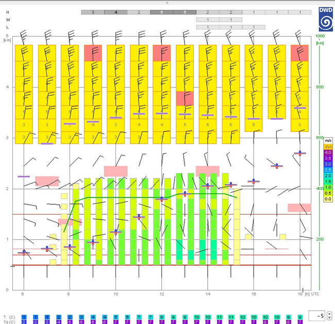Click the input field showing -5
This screenshot has width=335, height=324.
pos(317,315)
